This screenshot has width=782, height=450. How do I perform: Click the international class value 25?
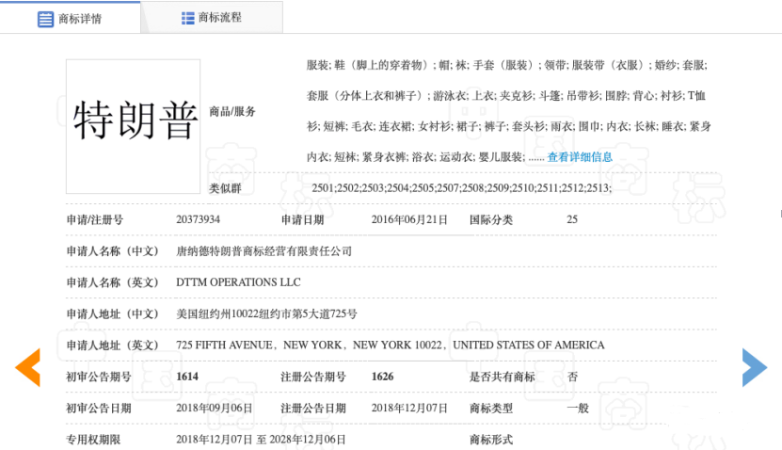[572, 219]
